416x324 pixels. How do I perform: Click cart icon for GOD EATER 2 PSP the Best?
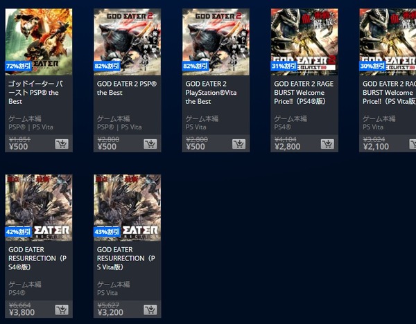click(150, 144)
